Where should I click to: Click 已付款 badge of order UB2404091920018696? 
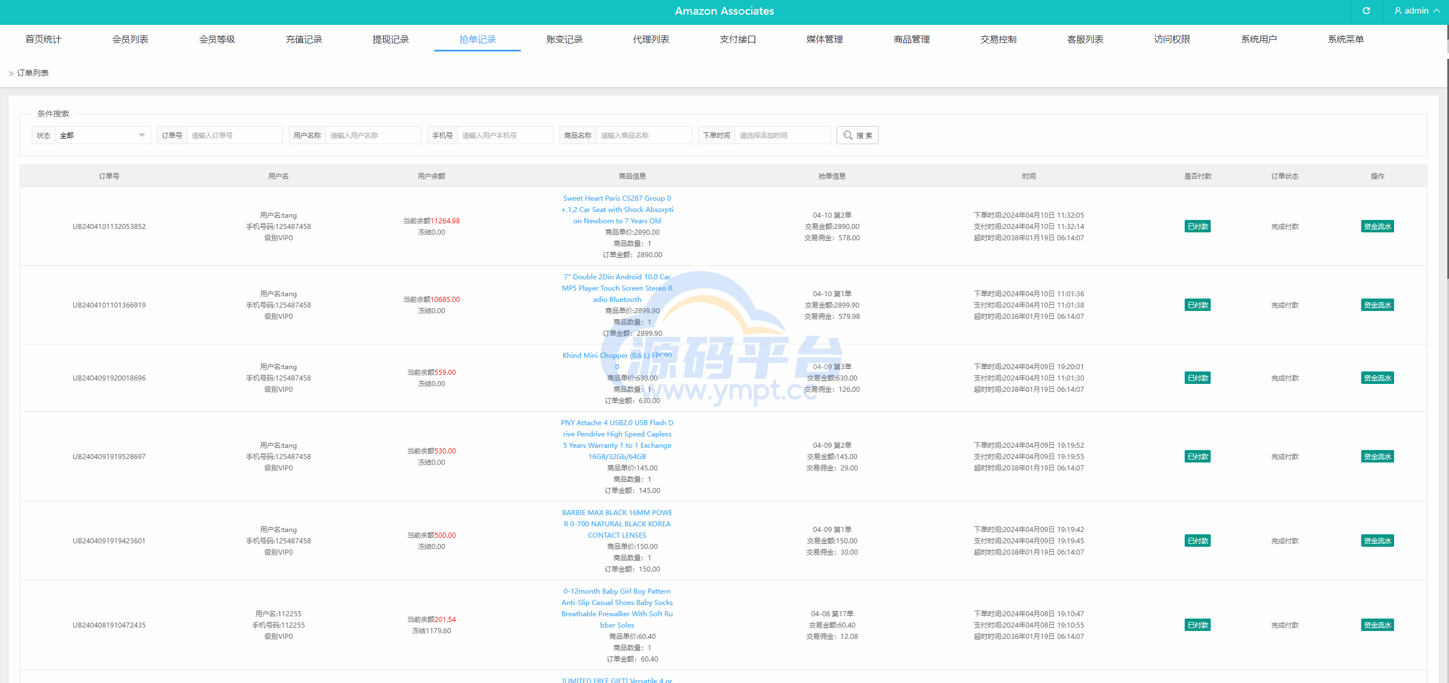point(1198,378)
